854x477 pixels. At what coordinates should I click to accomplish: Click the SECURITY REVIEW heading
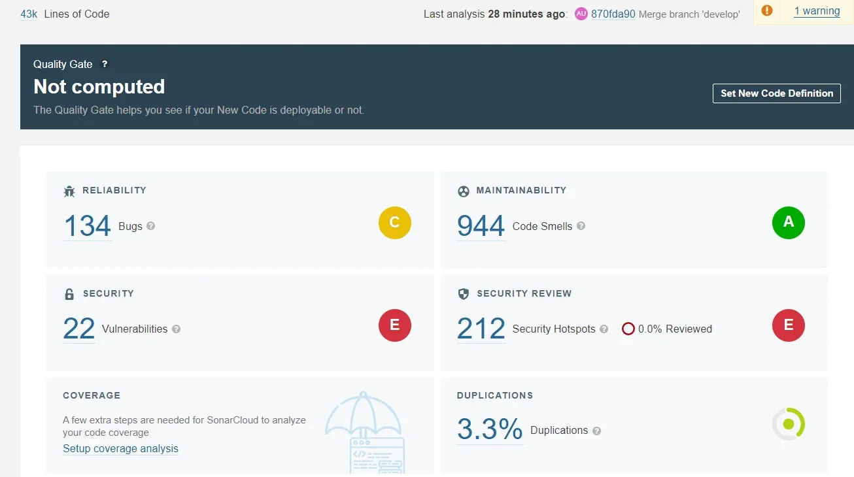524,294
